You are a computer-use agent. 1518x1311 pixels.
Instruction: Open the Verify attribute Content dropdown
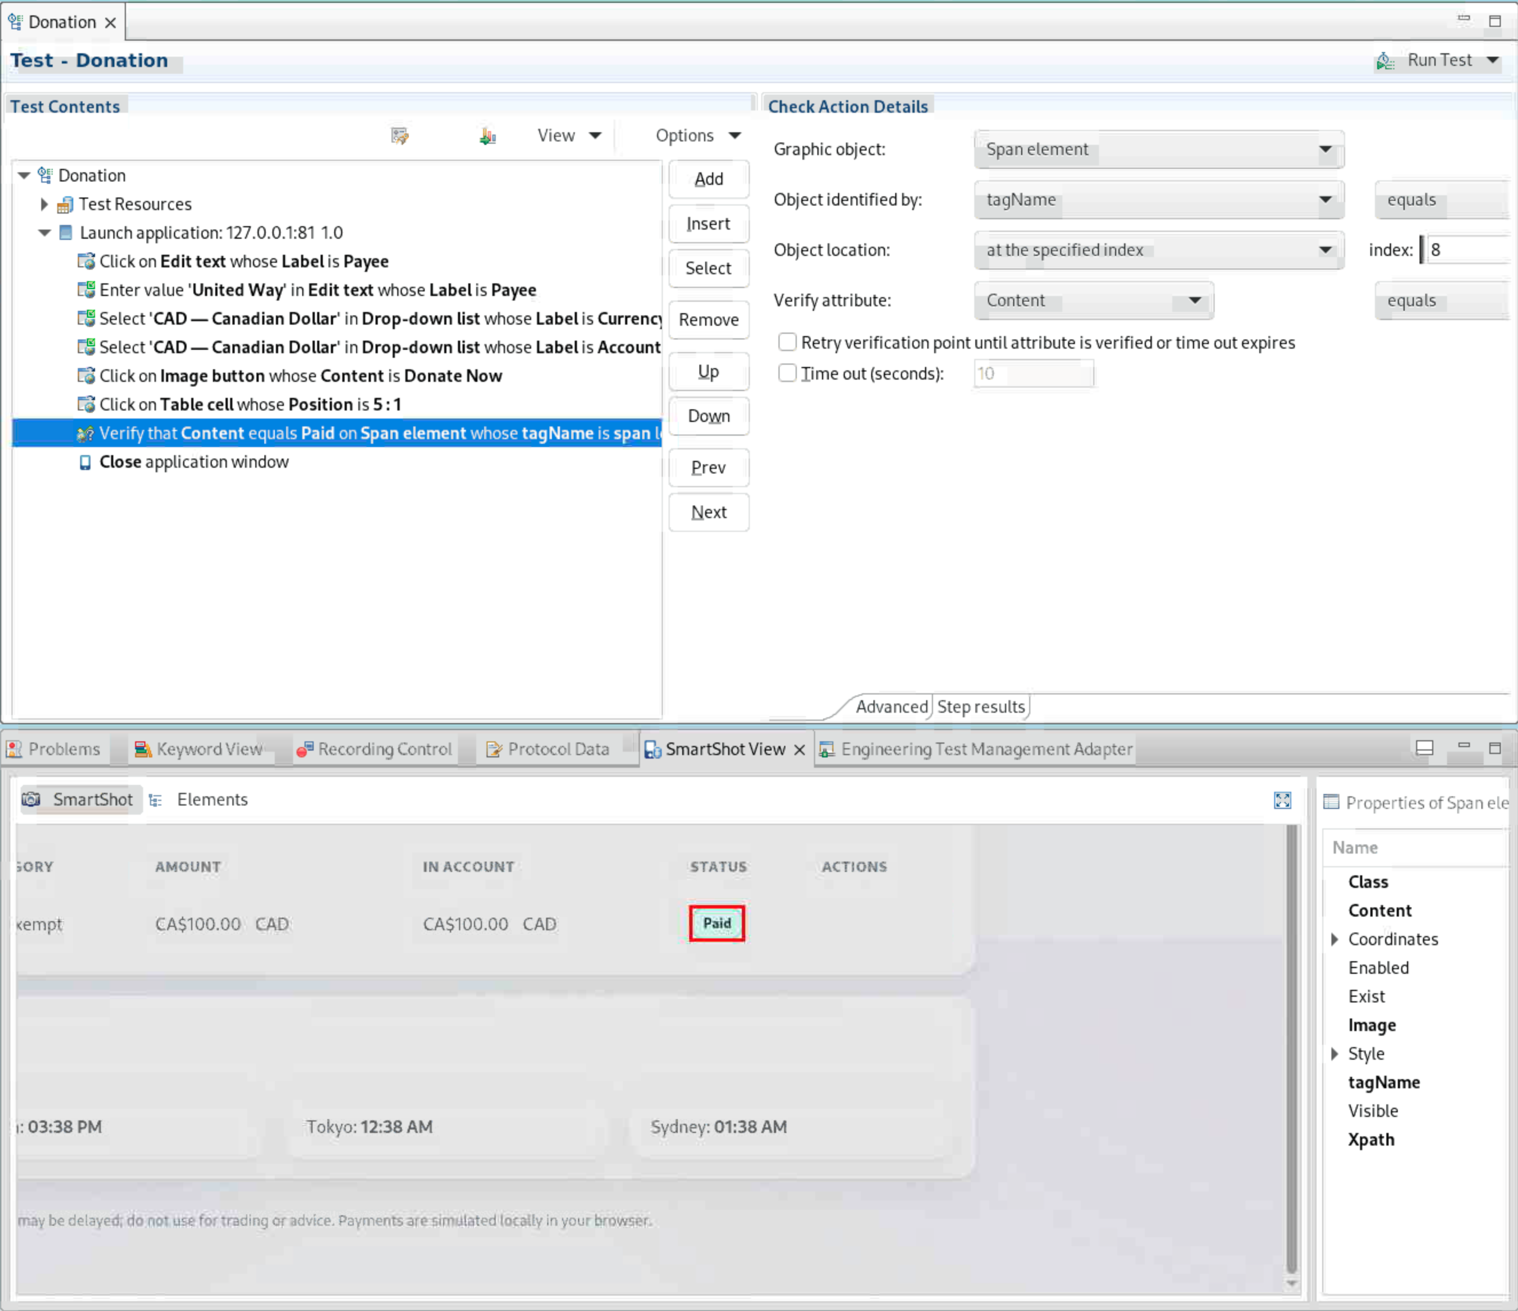tap(1194, 301)
